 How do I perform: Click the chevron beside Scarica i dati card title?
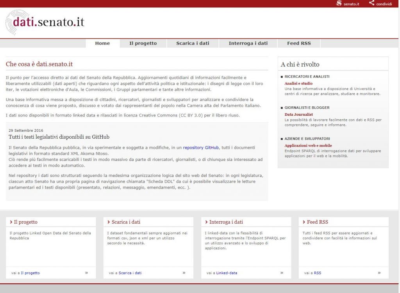pyautogui.click(x=109, y=222)
